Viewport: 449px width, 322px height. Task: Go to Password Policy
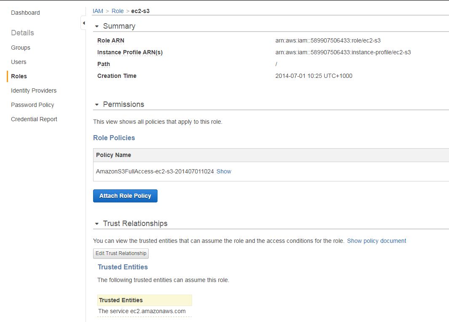[32, 105]
